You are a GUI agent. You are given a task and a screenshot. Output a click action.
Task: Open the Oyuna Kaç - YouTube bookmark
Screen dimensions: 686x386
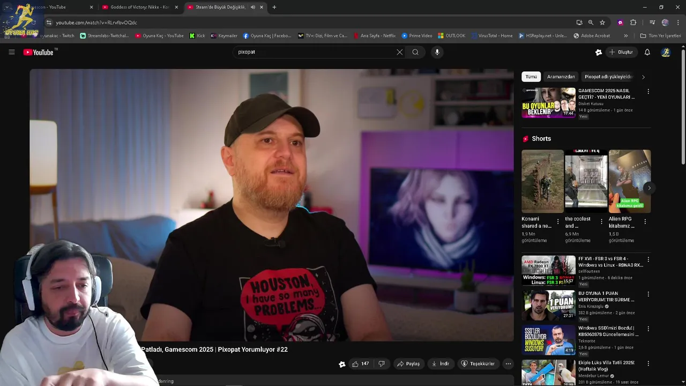coord(159,36)
